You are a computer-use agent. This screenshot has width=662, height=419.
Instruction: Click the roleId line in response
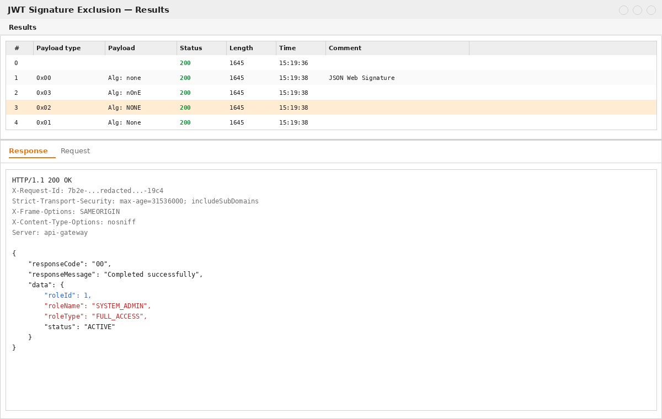point(68,296)
